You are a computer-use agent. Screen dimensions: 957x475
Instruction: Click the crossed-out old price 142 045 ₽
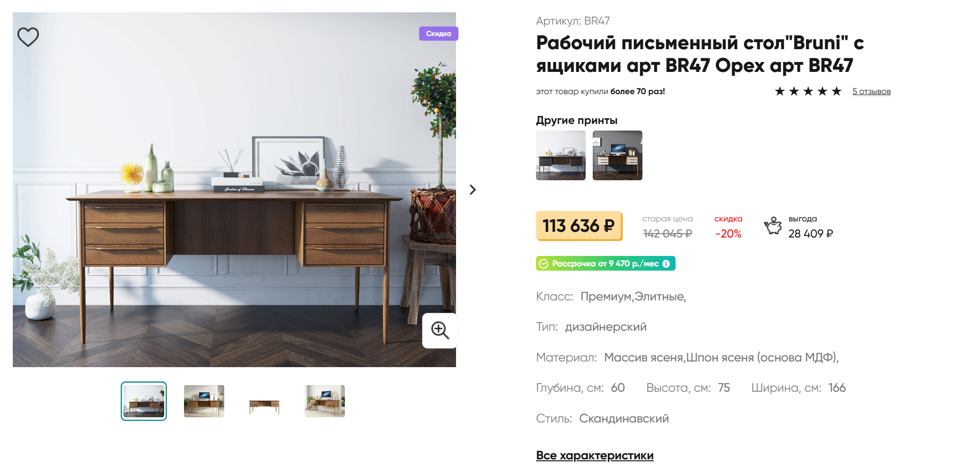667,234
